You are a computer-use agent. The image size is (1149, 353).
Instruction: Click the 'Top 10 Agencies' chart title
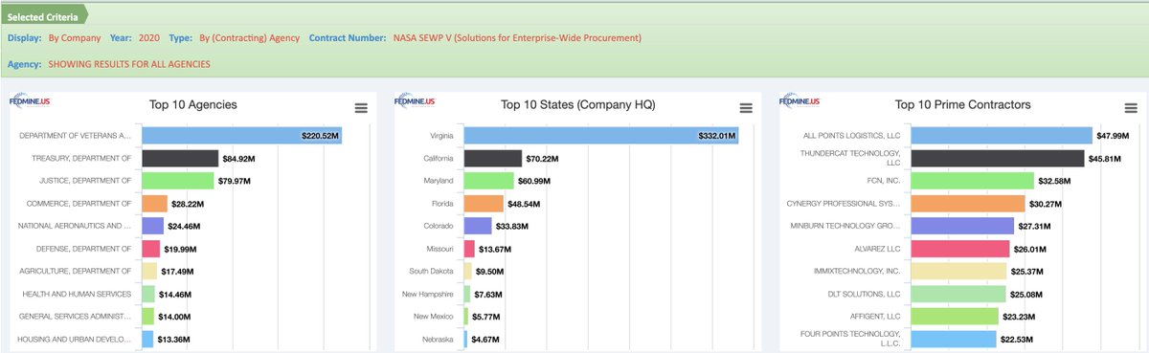192,105
